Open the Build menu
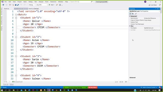 (25, 2)
